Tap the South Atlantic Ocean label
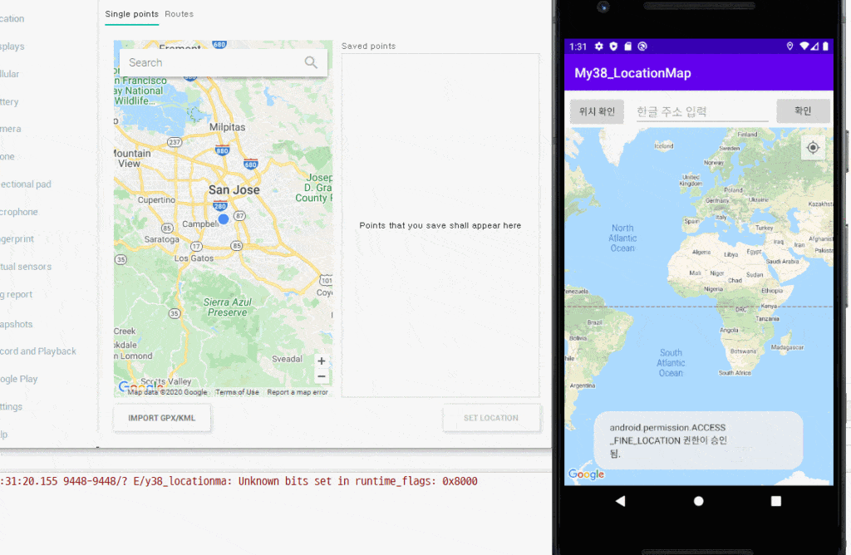The height and width of the screenshot is (555, 851). [x=671, y=363]
